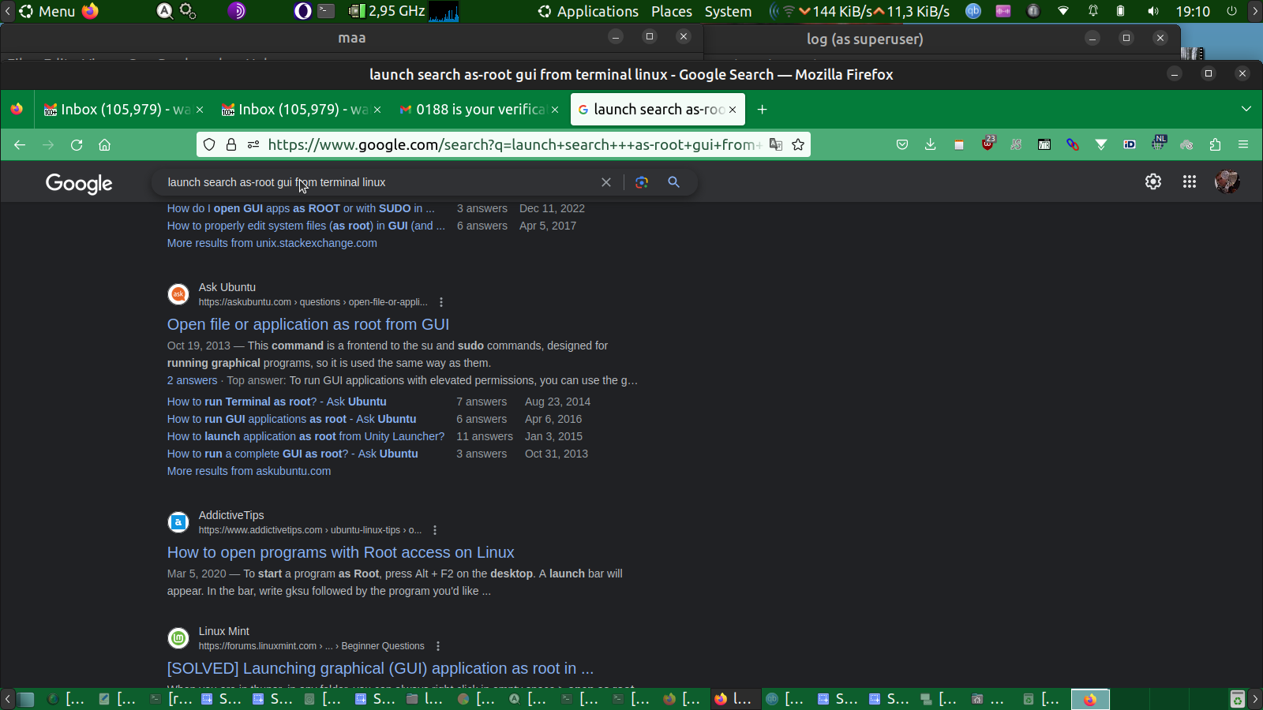Viewport: 1263px width, 710px height.
Task: Open the Google account avatar menu
Action: 1227,182
